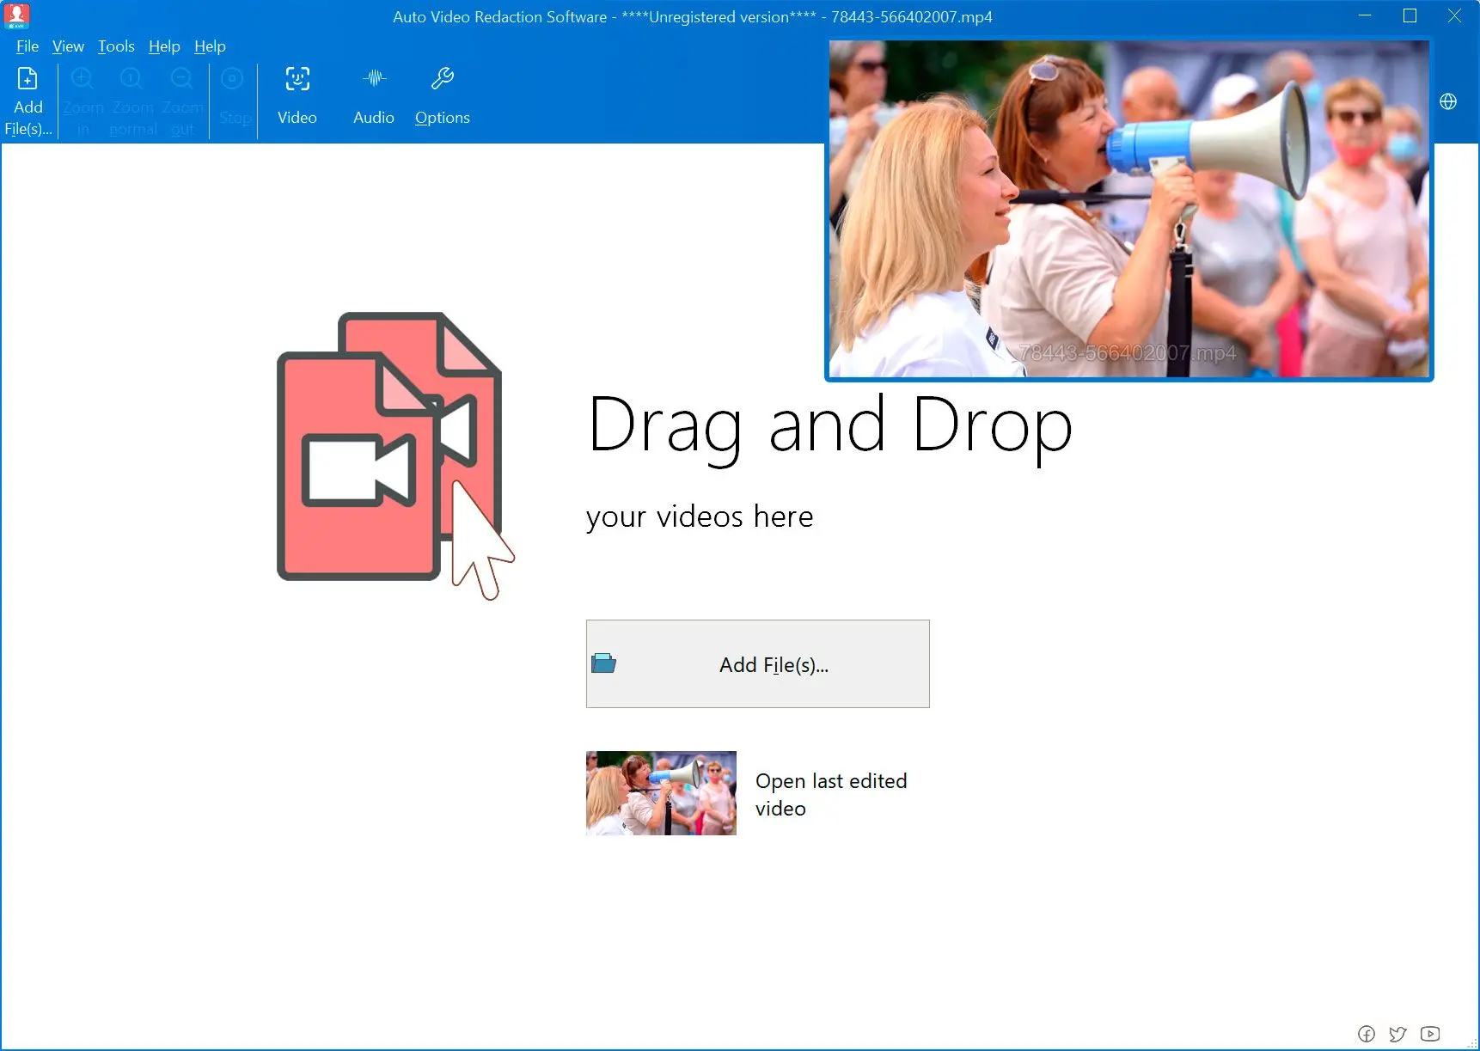Viewport: 1480px width, 1051px height.
Task: Click the Zoom in magnifier icon
Action: (83, 79)
